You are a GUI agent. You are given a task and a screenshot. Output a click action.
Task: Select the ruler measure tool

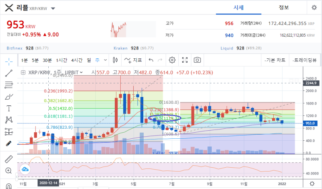tap(8, 159)
